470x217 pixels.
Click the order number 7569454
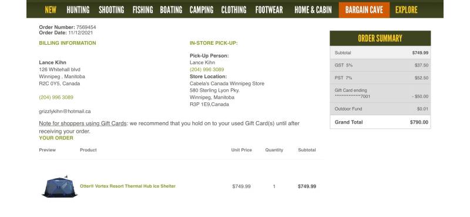point(86,27)
